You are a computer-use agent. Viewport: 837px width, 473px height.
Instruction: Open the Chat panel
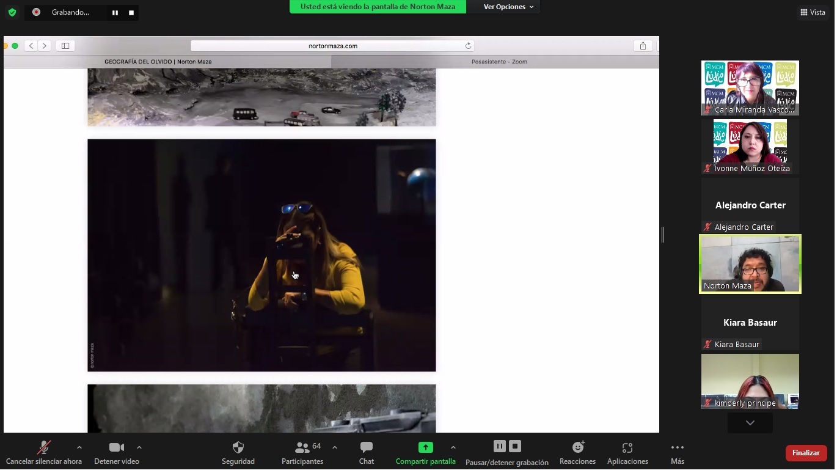[x=367, y=448]
